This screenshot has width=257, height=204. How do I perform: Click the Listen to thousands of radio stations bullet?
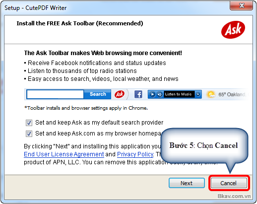80,71
